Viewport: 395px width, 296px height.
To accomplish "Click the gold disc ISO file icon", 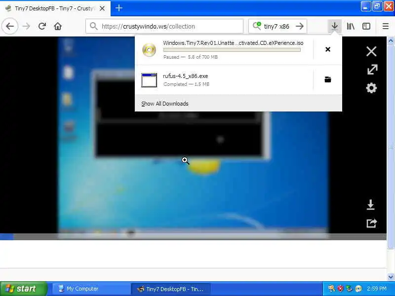I will [x=149, y=50].
